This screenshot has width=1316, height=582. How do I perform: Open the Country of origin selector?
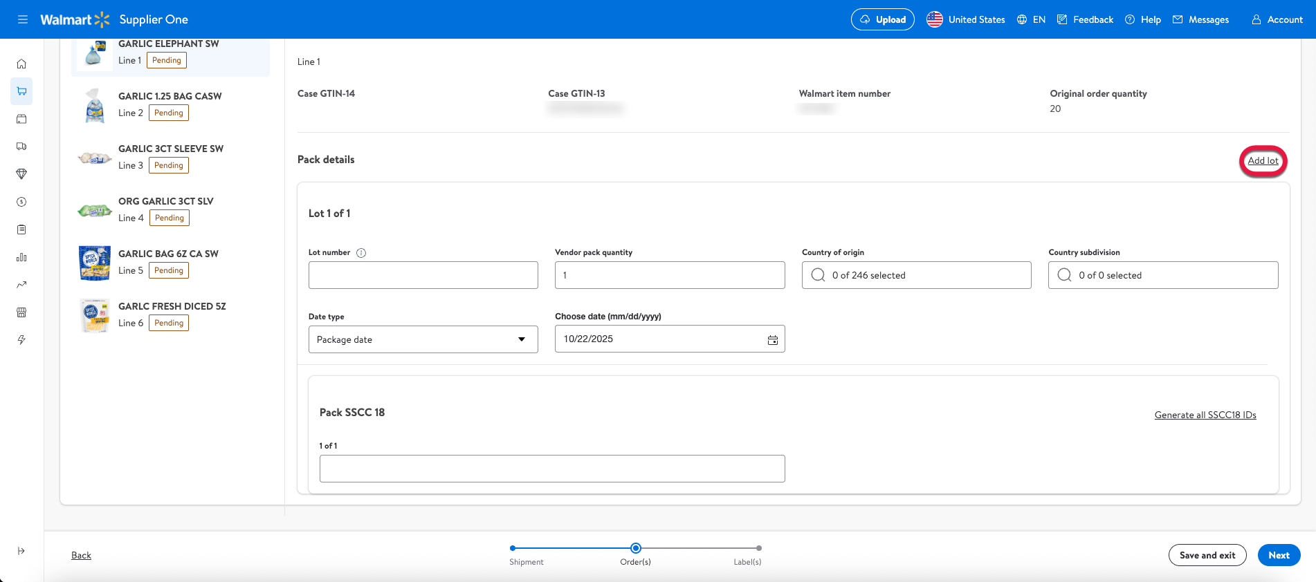coord(916,275)
